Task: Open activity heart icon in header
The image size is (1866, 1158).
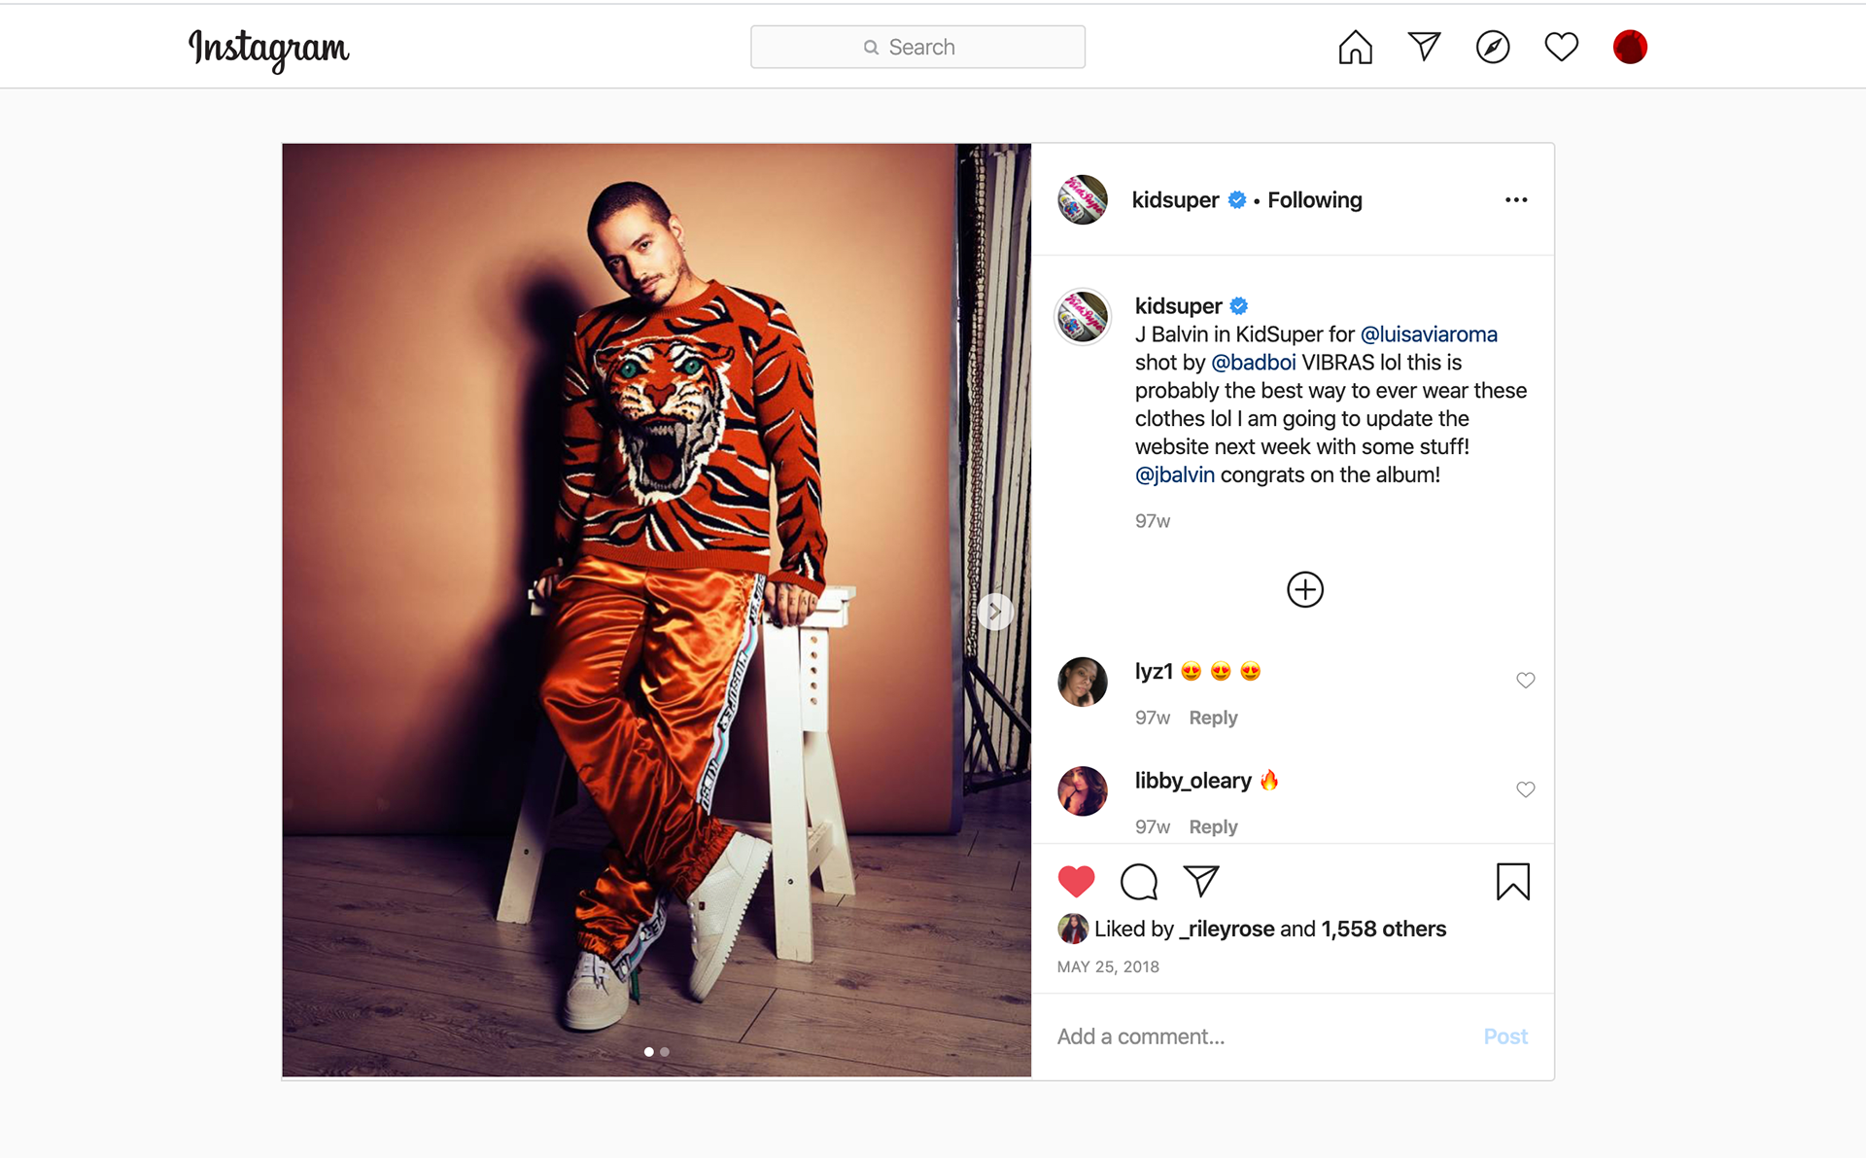Action: tap(1562, 47)
